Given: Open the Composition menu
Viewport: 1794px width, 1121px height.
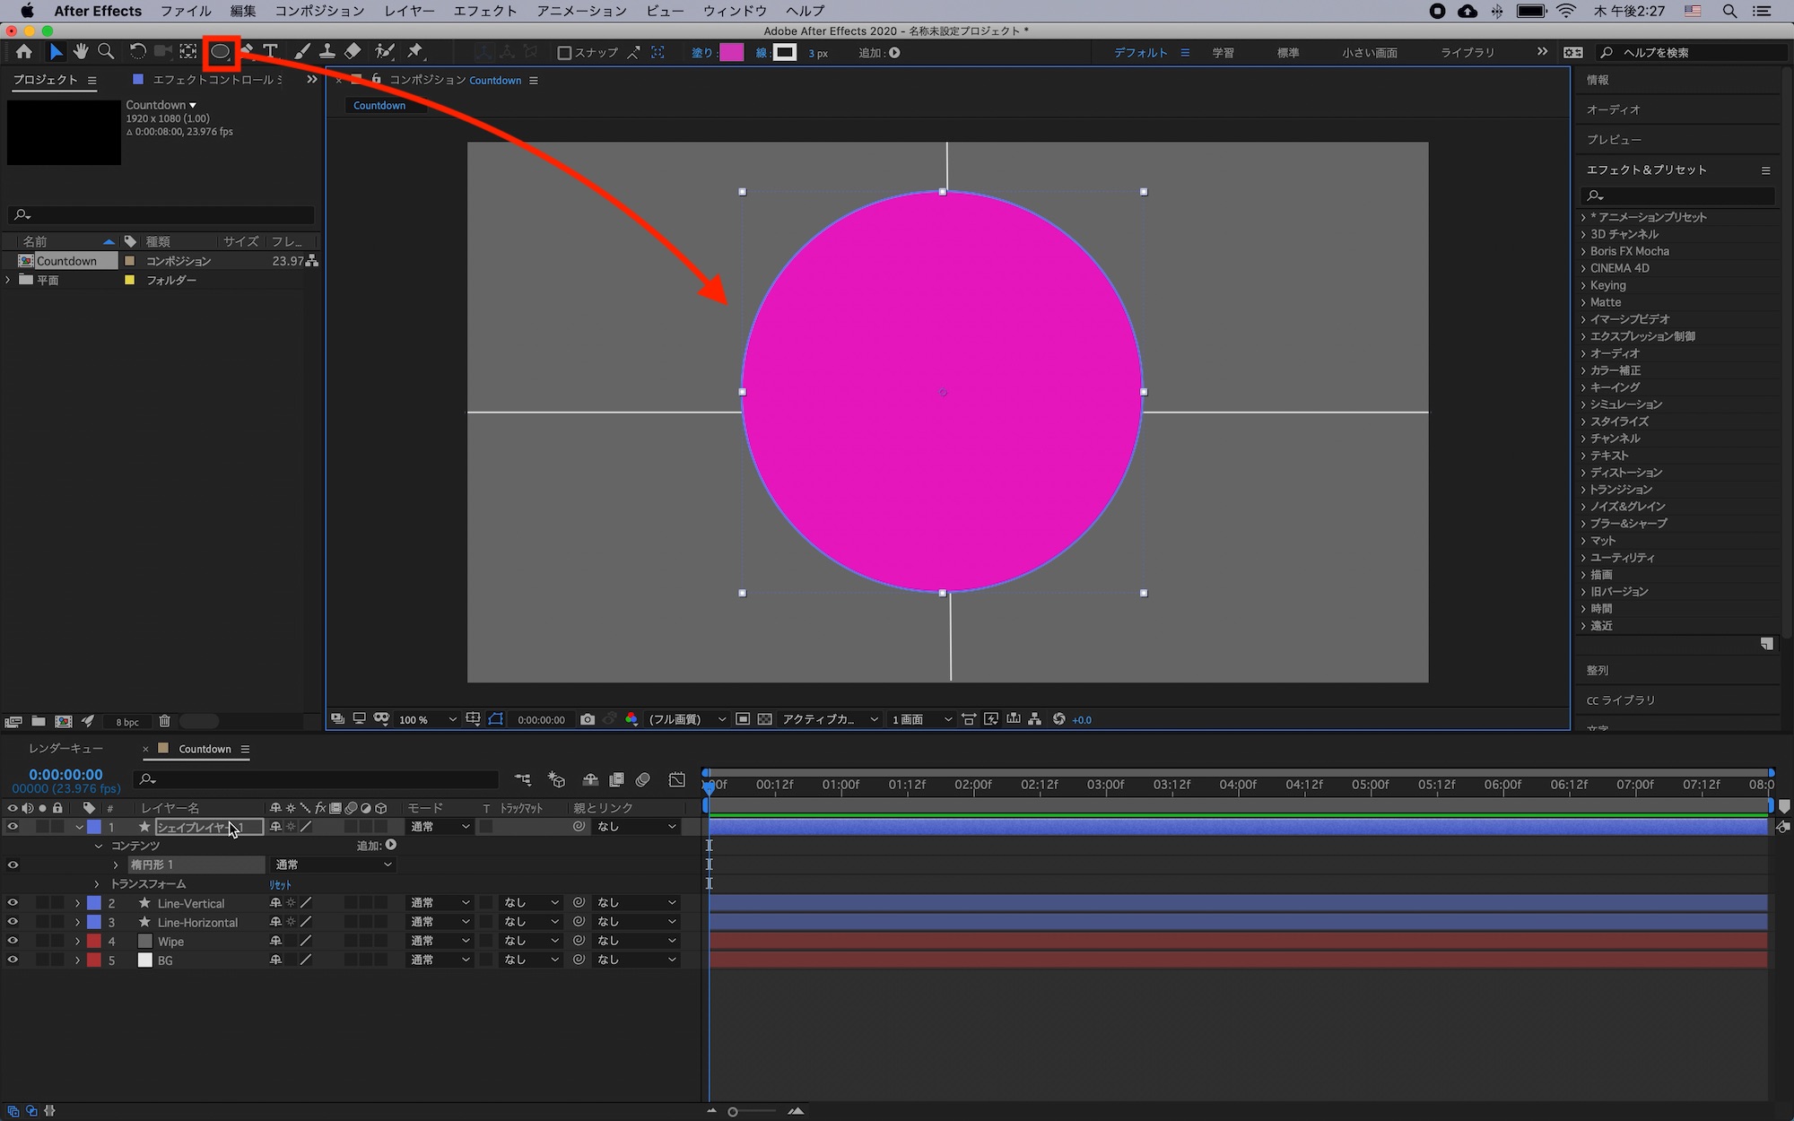Looking at the screenshot, I should pyautogui.click(x=319, y=11).
